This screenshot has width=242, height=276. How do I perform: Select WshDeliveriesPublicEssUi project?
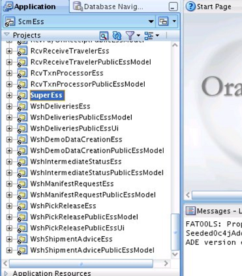point(74,129)
